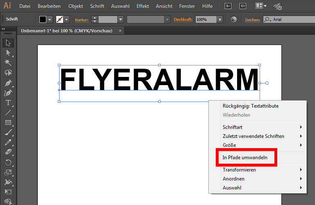Viewport: 315px width, 205px height.
Task: Pick the Rectangle tool
Action: (8, 122)
